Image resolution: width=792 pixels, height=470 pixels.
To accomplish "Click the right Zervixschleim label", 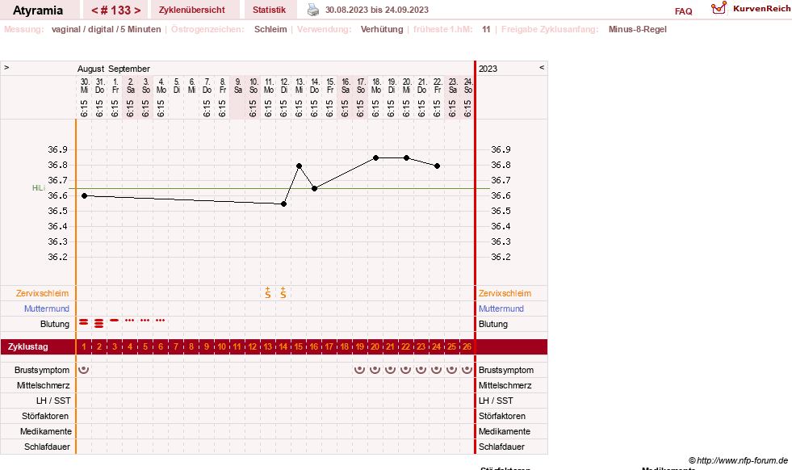I will pos(505,293).
